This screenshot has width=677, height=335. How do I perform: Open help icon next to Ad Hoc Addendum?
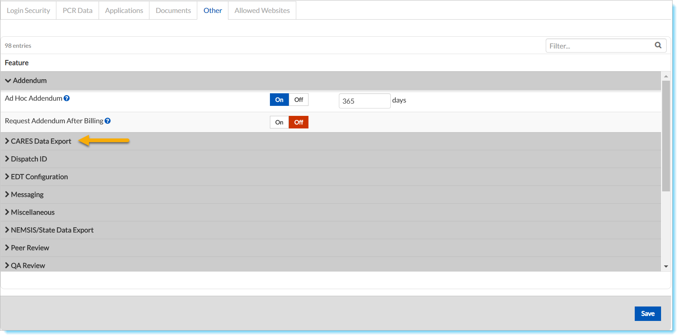67,98
